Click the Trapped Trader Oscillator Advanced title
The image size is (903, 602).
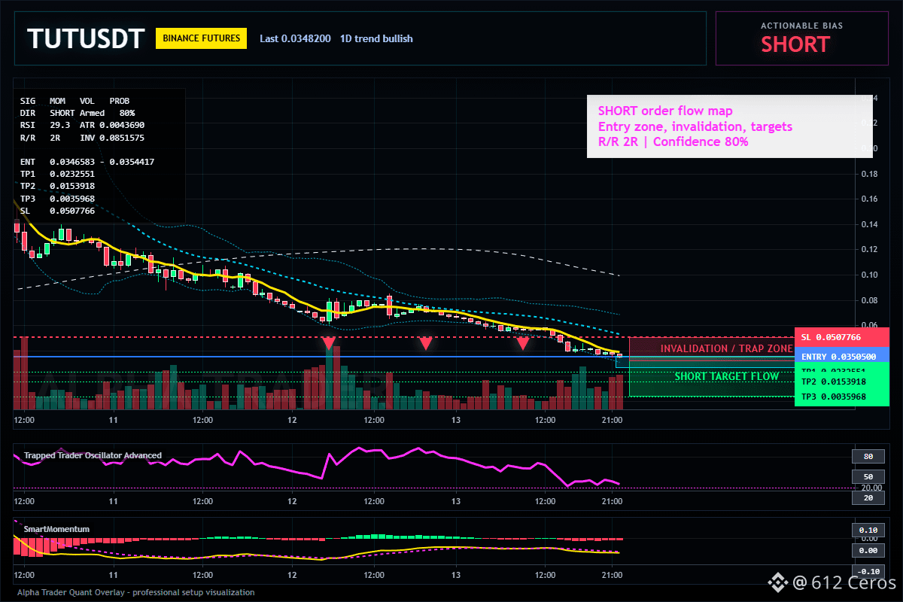pyautogui.click(x=93, y=455)
